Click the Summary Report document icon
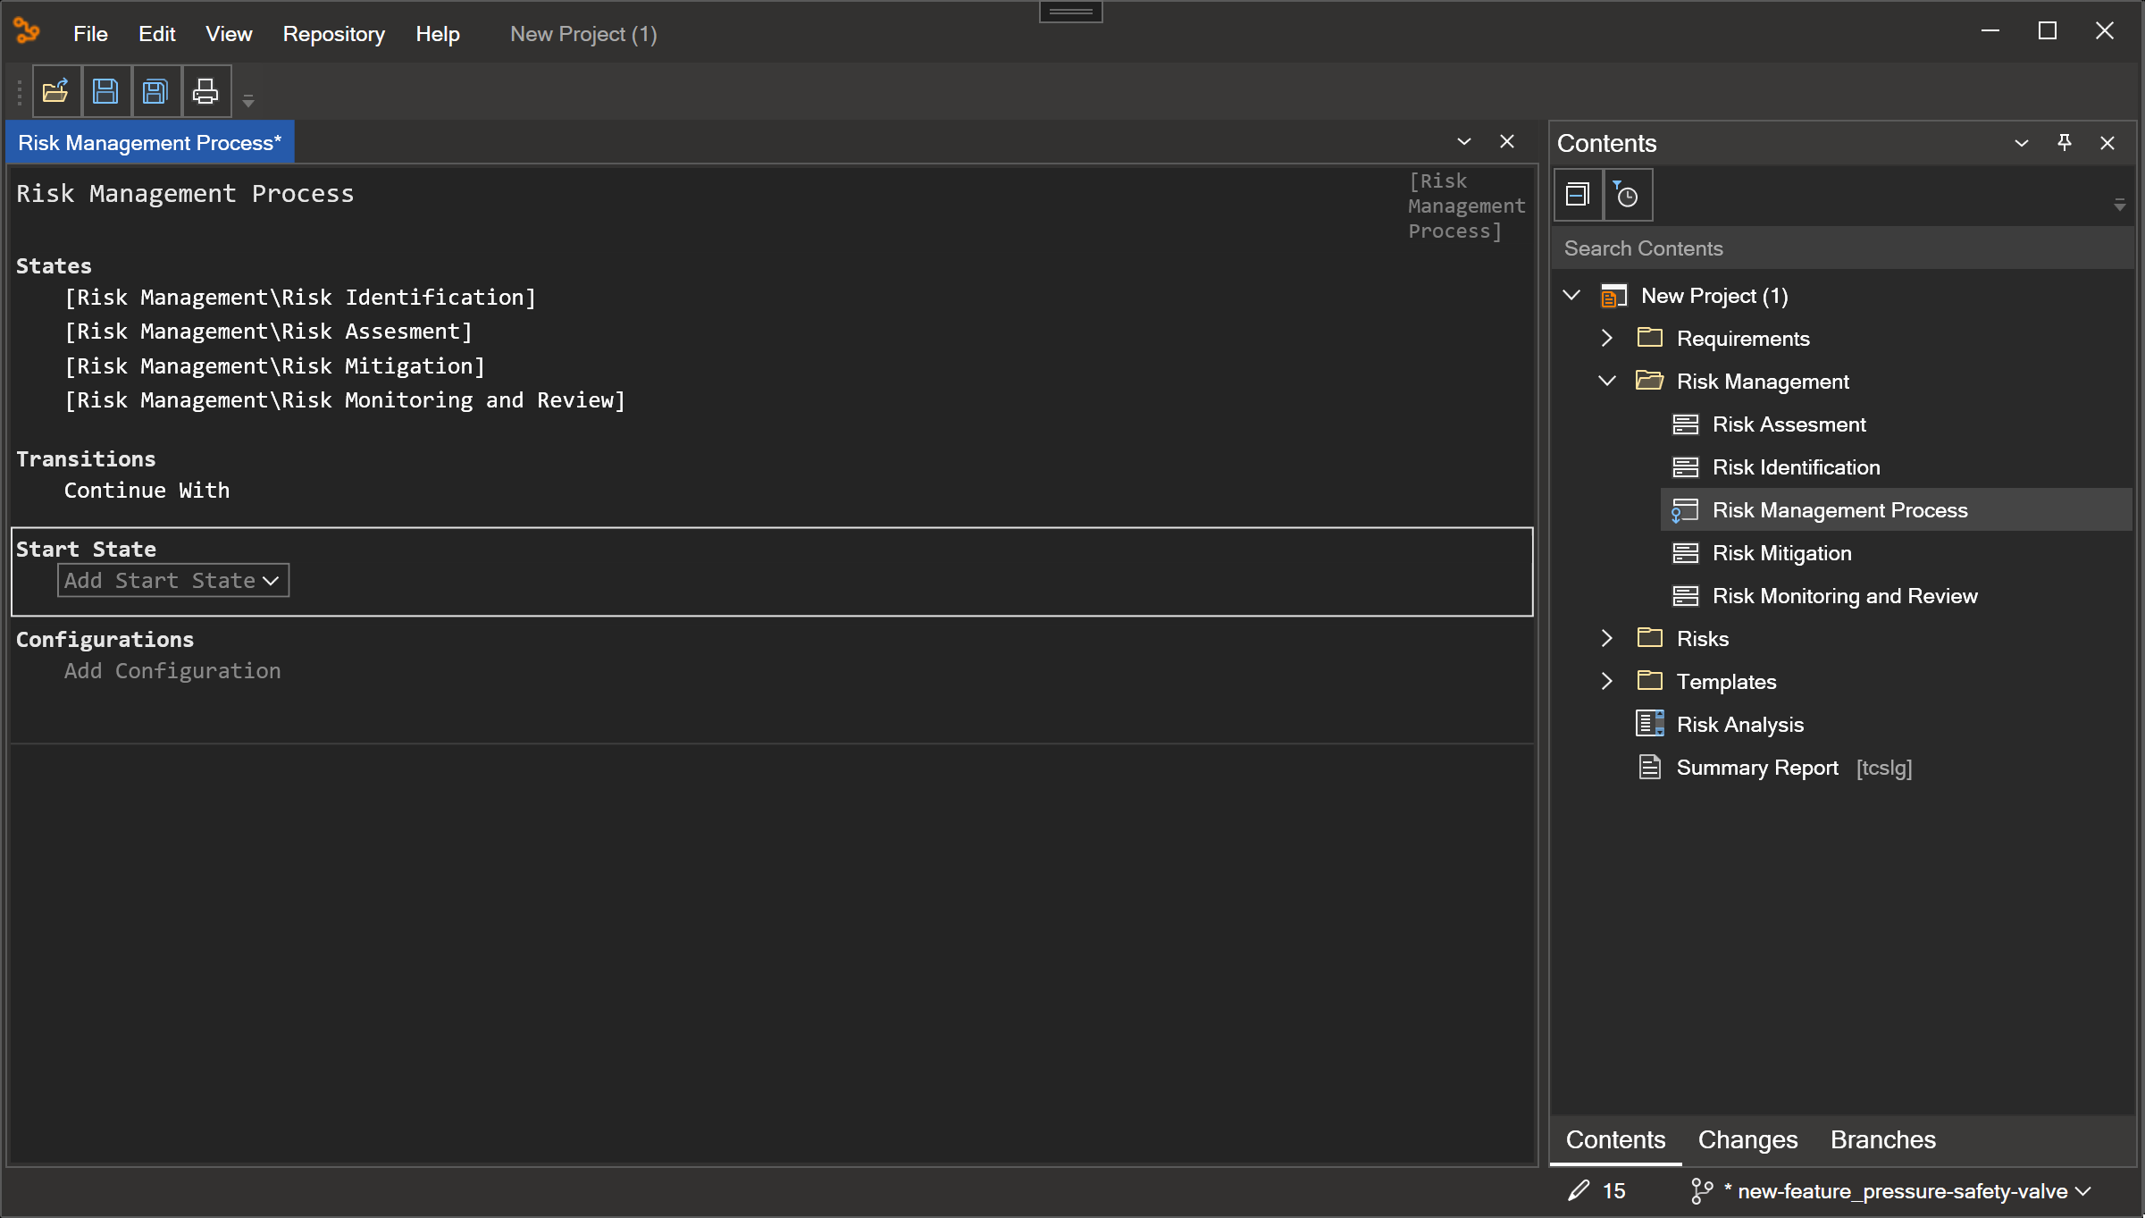Viewport: 2145px width, 1218px height. click(x=1649, y=767)
